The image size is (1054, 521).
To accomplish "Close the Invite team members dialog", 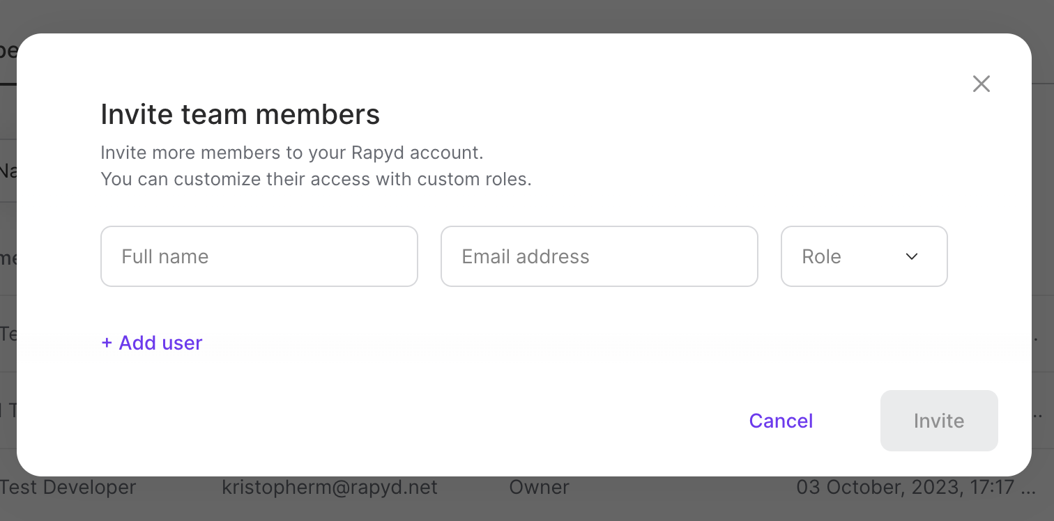I will tap(981, 84).
